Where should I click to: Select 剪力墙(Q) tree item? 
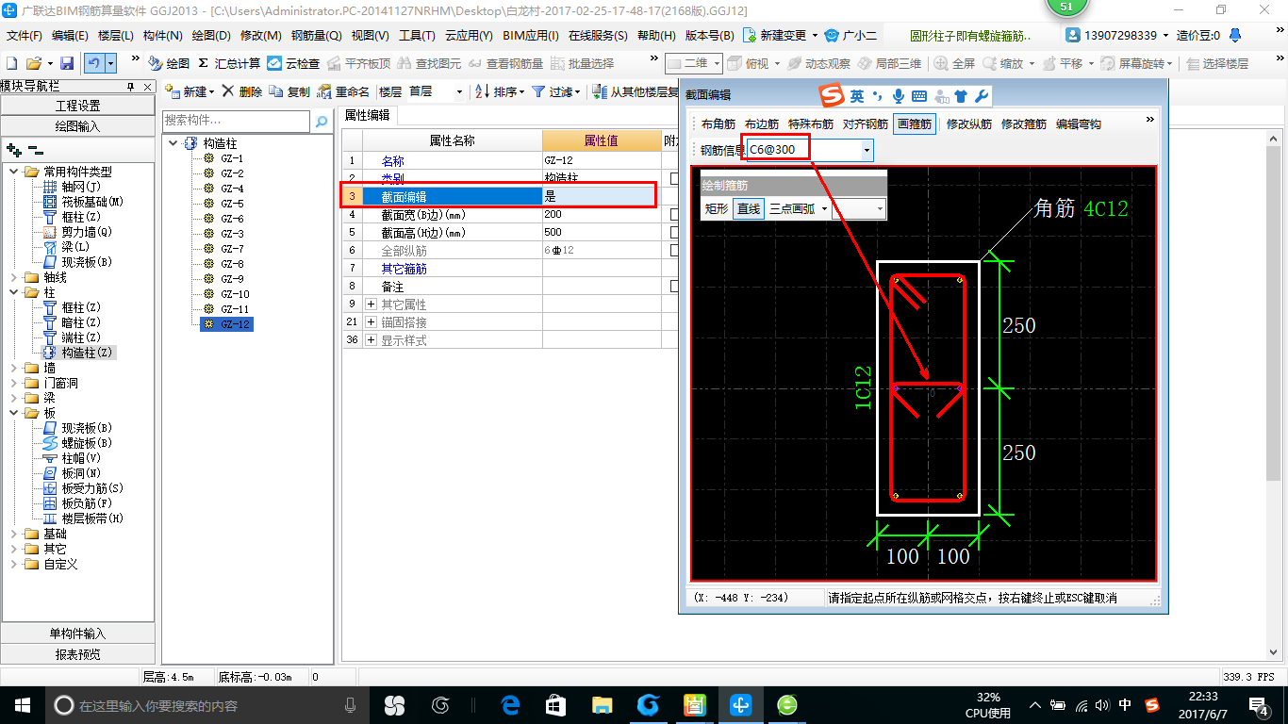click(87, 232)
